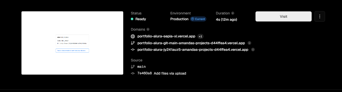Click the green Ready status dot
This screenshot has width=342, height=92.
click(132, 19)
